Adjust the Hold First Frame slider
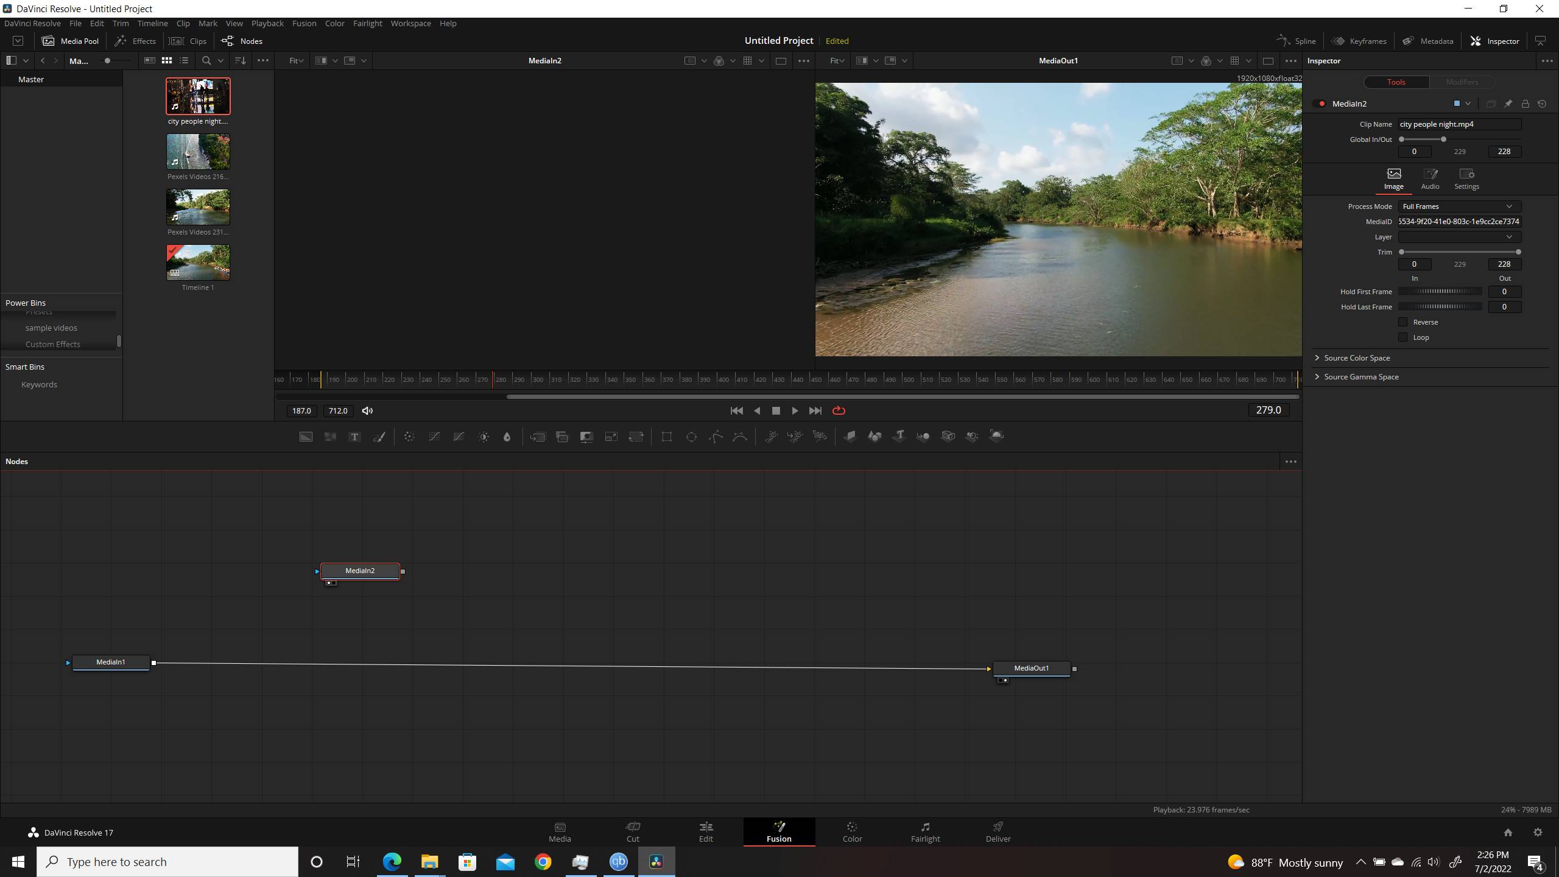1559x877 pixels. [1440, 292]
